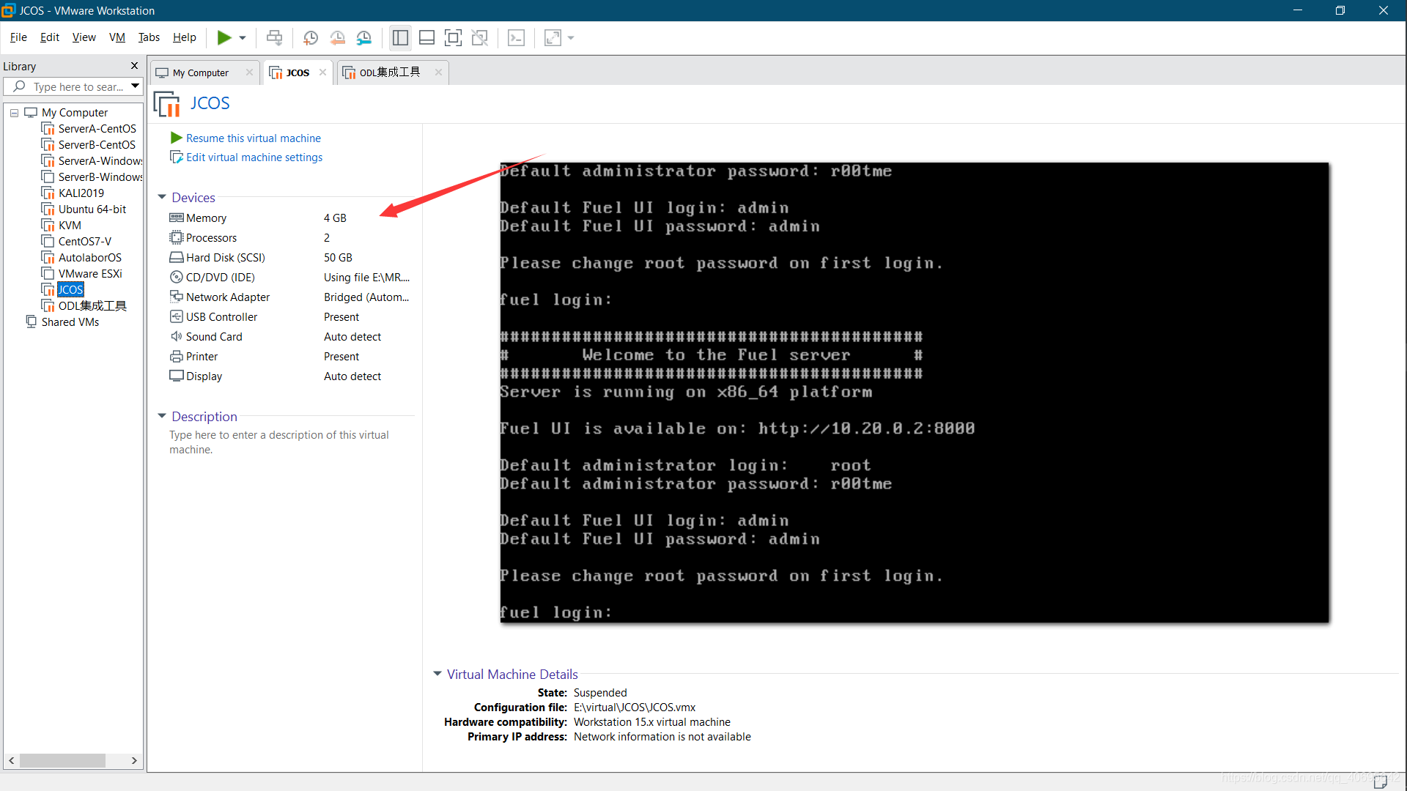This screenshot has width=1407, height=791.
Task: Click the CD/DVD (IDE) device
Action: pos(289,278)
